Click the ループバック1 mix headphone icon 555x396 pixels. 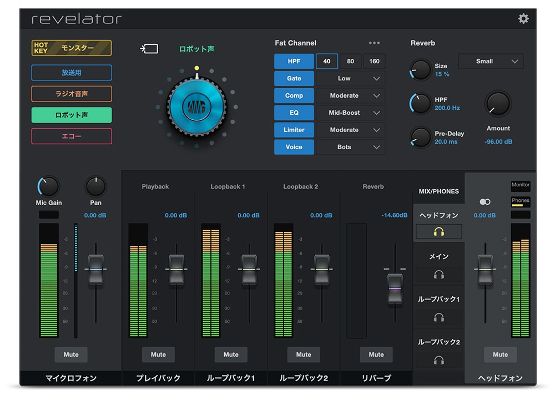439,317
